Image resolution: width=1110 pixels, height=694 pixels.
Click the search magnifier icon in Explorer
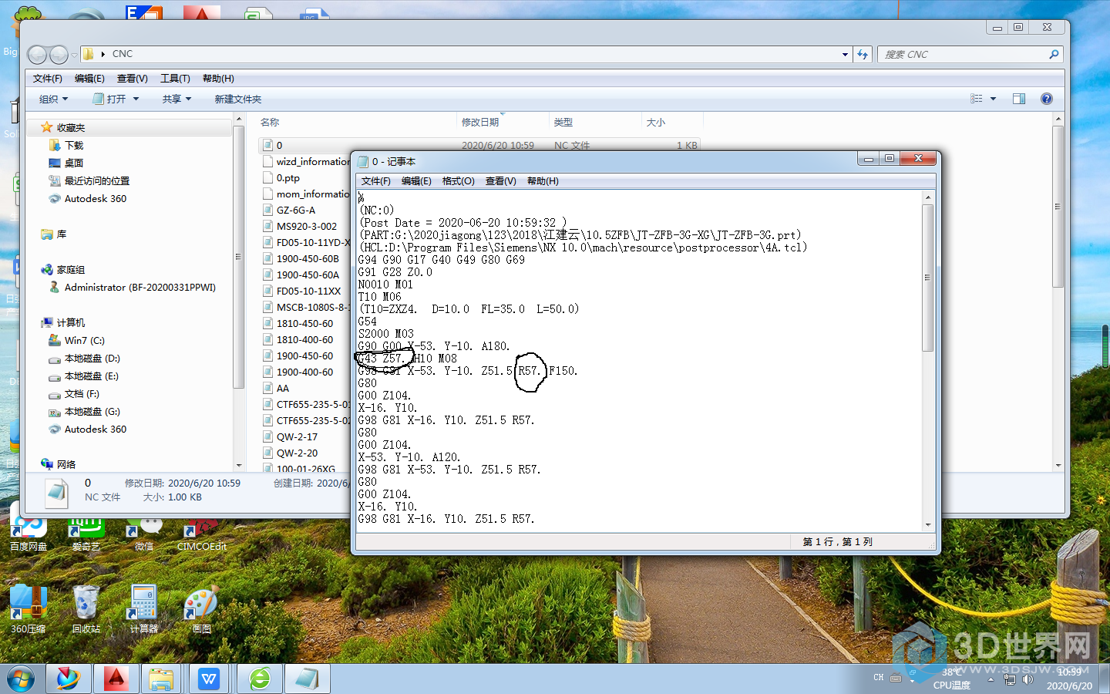(x=1054, y=54)
